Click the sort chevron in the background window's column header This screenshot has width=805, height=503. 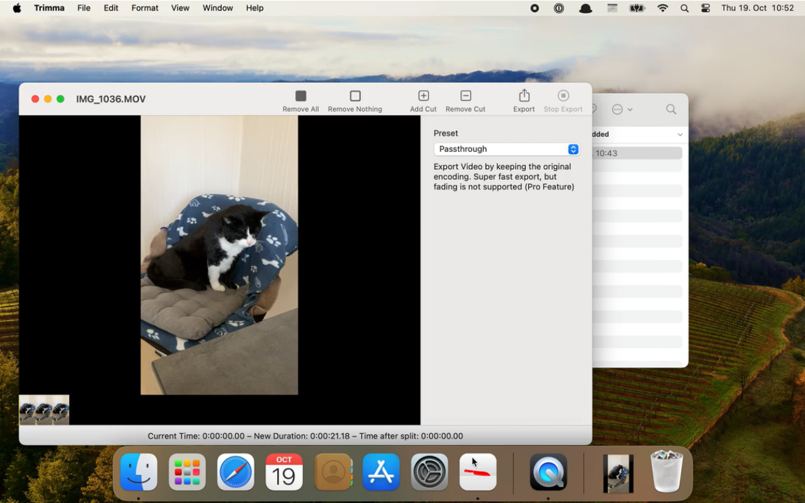click(x=680, y=135)
